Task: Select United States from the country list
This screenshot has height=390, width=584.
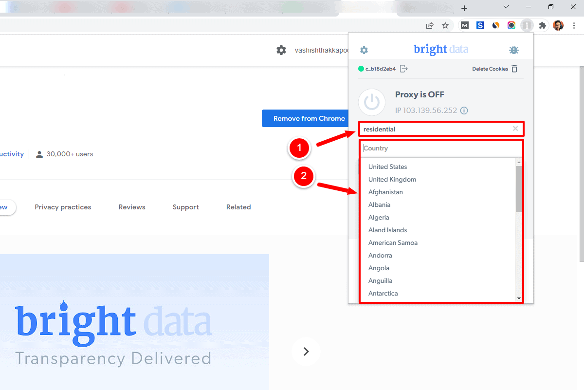Action: [387, 167]
